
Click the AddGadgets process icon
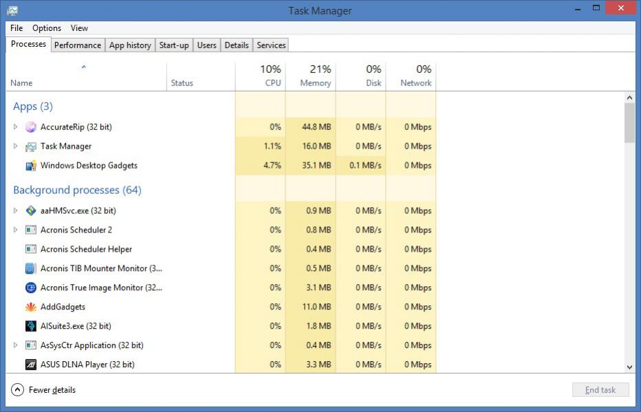[30, 307]
